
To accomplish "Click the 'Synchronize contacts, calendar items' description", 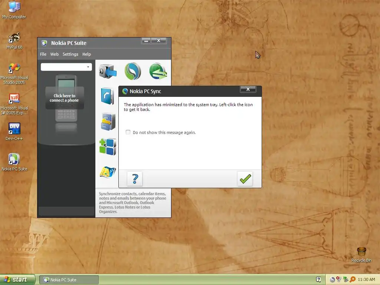I will tap(132, 203).
